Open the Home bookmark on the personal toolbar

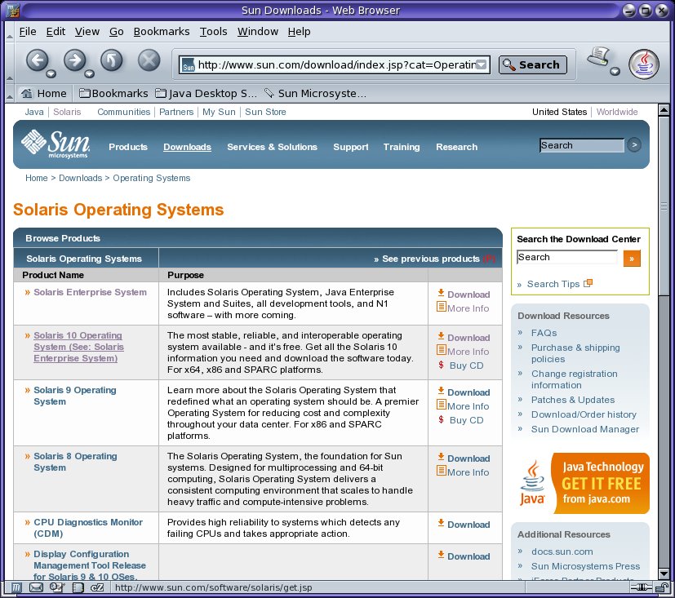tap(43, 93)
